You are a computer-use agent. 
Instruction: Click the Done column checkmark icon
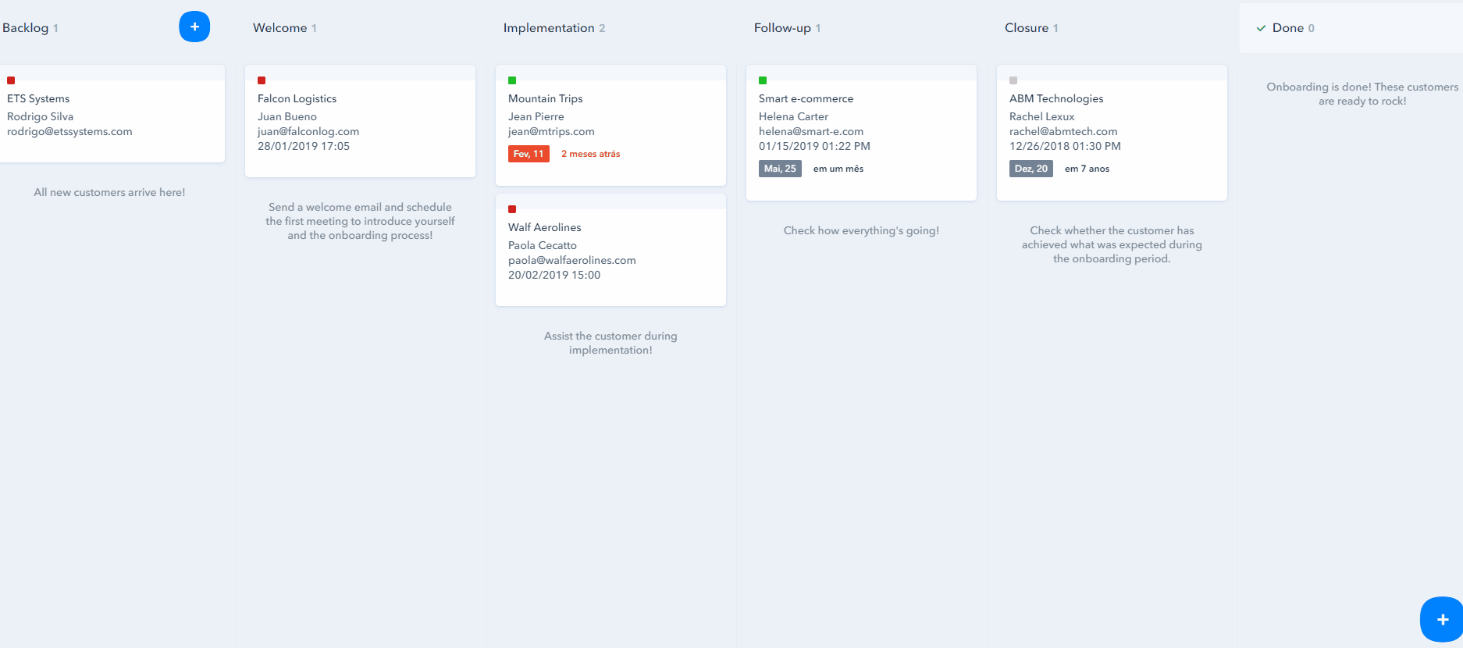click(1261, 28)
